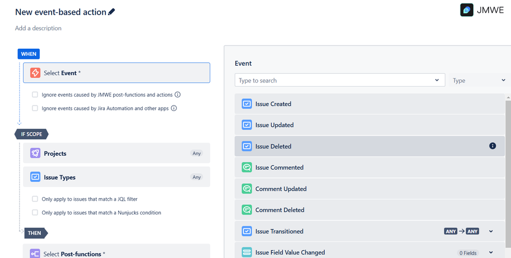Viewport: 511px width, 258px height.
Task: Open the Type filter dropdown
Action: point(479,80)
